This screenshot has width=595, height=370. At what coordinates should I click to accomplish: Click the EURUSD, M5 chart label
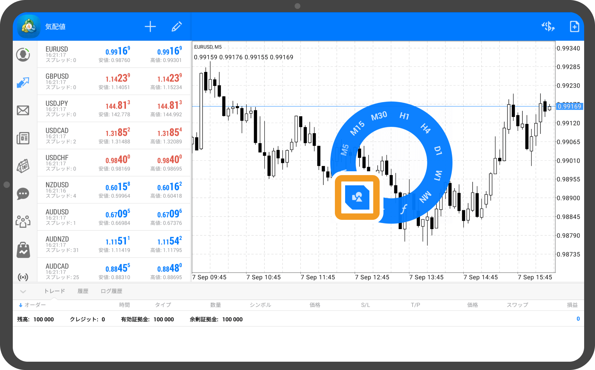pos(208,47)
